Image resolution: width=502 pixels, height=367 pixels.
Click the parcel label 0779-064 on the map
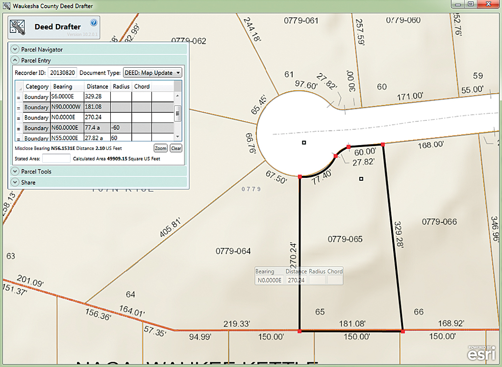click(x=233, y=251)
